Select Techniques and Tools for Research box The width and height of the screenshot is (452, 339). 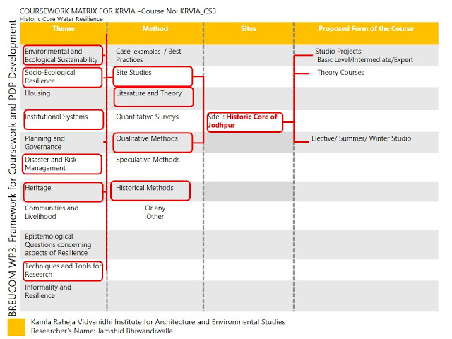(x=63, y=270)
